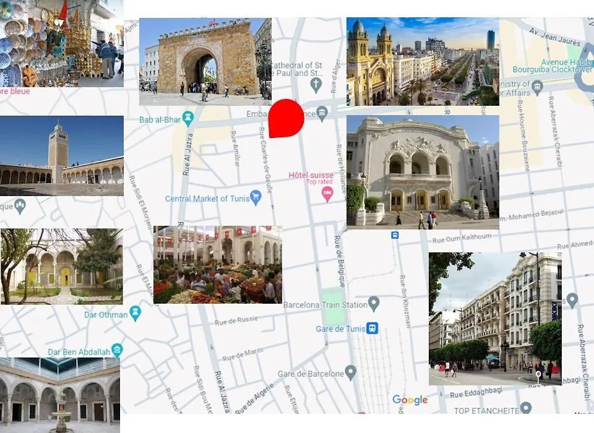
Task: Open the courtyard garden with arches photo
Action: (x=62, y=267)
